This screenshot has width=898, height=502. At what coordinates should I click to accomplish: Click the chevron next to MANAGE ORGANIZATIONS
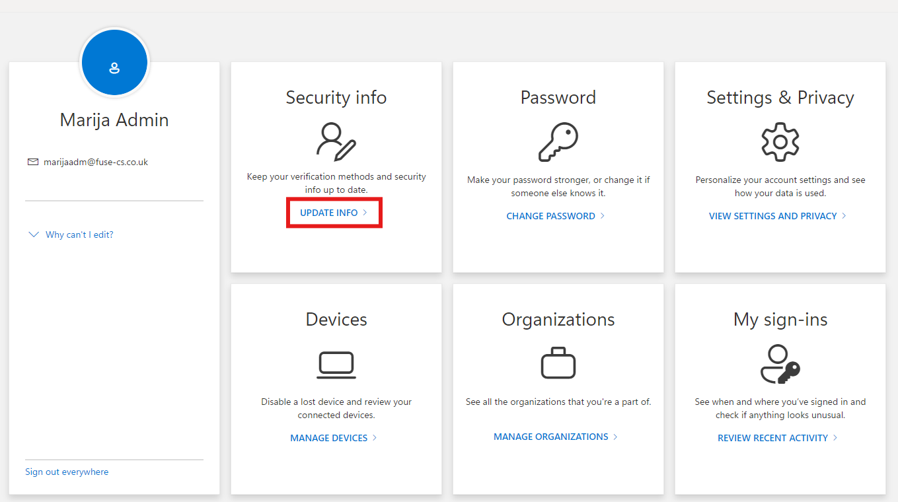(616, 437)
